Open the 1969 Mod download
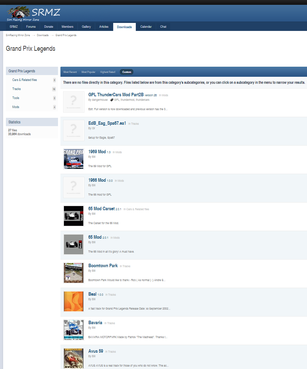The height and width of the screenshot is (369, 307). tap(97, 151)
